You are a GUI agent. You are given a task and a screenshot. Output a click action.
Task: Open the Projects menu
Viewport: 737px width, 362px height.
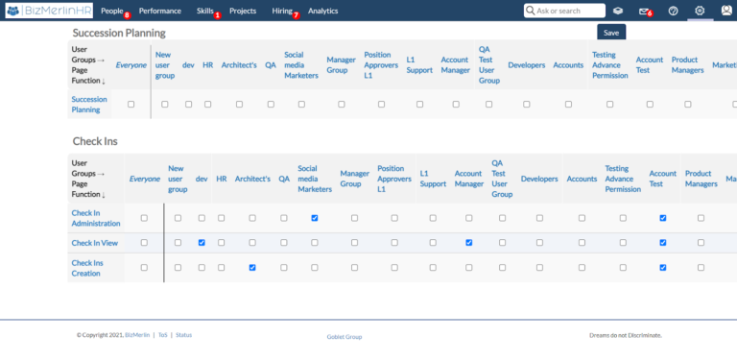pos(243,11)
